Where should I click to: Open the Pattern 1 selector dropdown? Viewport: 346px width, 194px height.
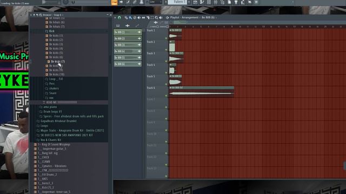click(x=177, y=2)
